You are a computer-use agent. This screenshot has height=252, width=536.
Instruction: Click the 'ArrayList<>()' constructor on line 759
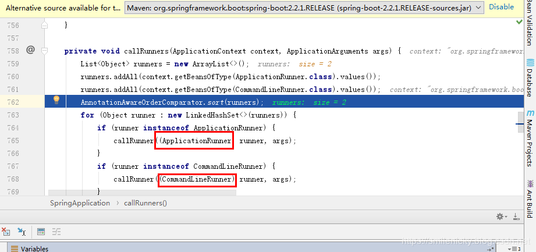coord(221,64)
